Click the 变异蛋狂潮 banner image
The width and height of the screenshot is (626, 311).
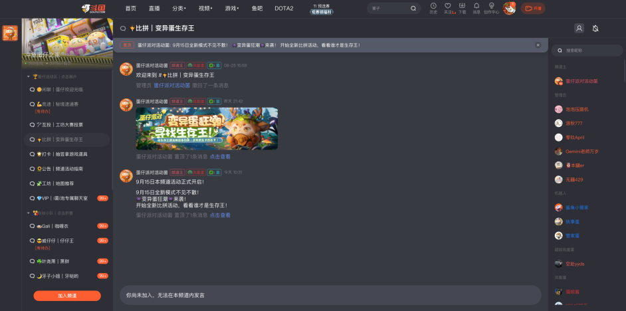207,128
